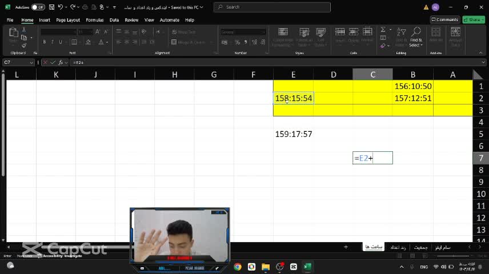Viewport: 489px width, 274px height.
Task: Click the AutoSum sigma icon
Action: click(383, 30)
